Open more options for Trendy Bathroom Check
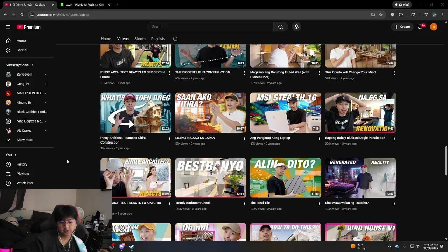The width and height of the screenshot is (448, 252). [x=244, y=203]
